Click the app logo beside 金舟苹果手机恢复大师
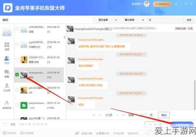The width and height of the screenshot is (196, 137). (x=8, y=8)
